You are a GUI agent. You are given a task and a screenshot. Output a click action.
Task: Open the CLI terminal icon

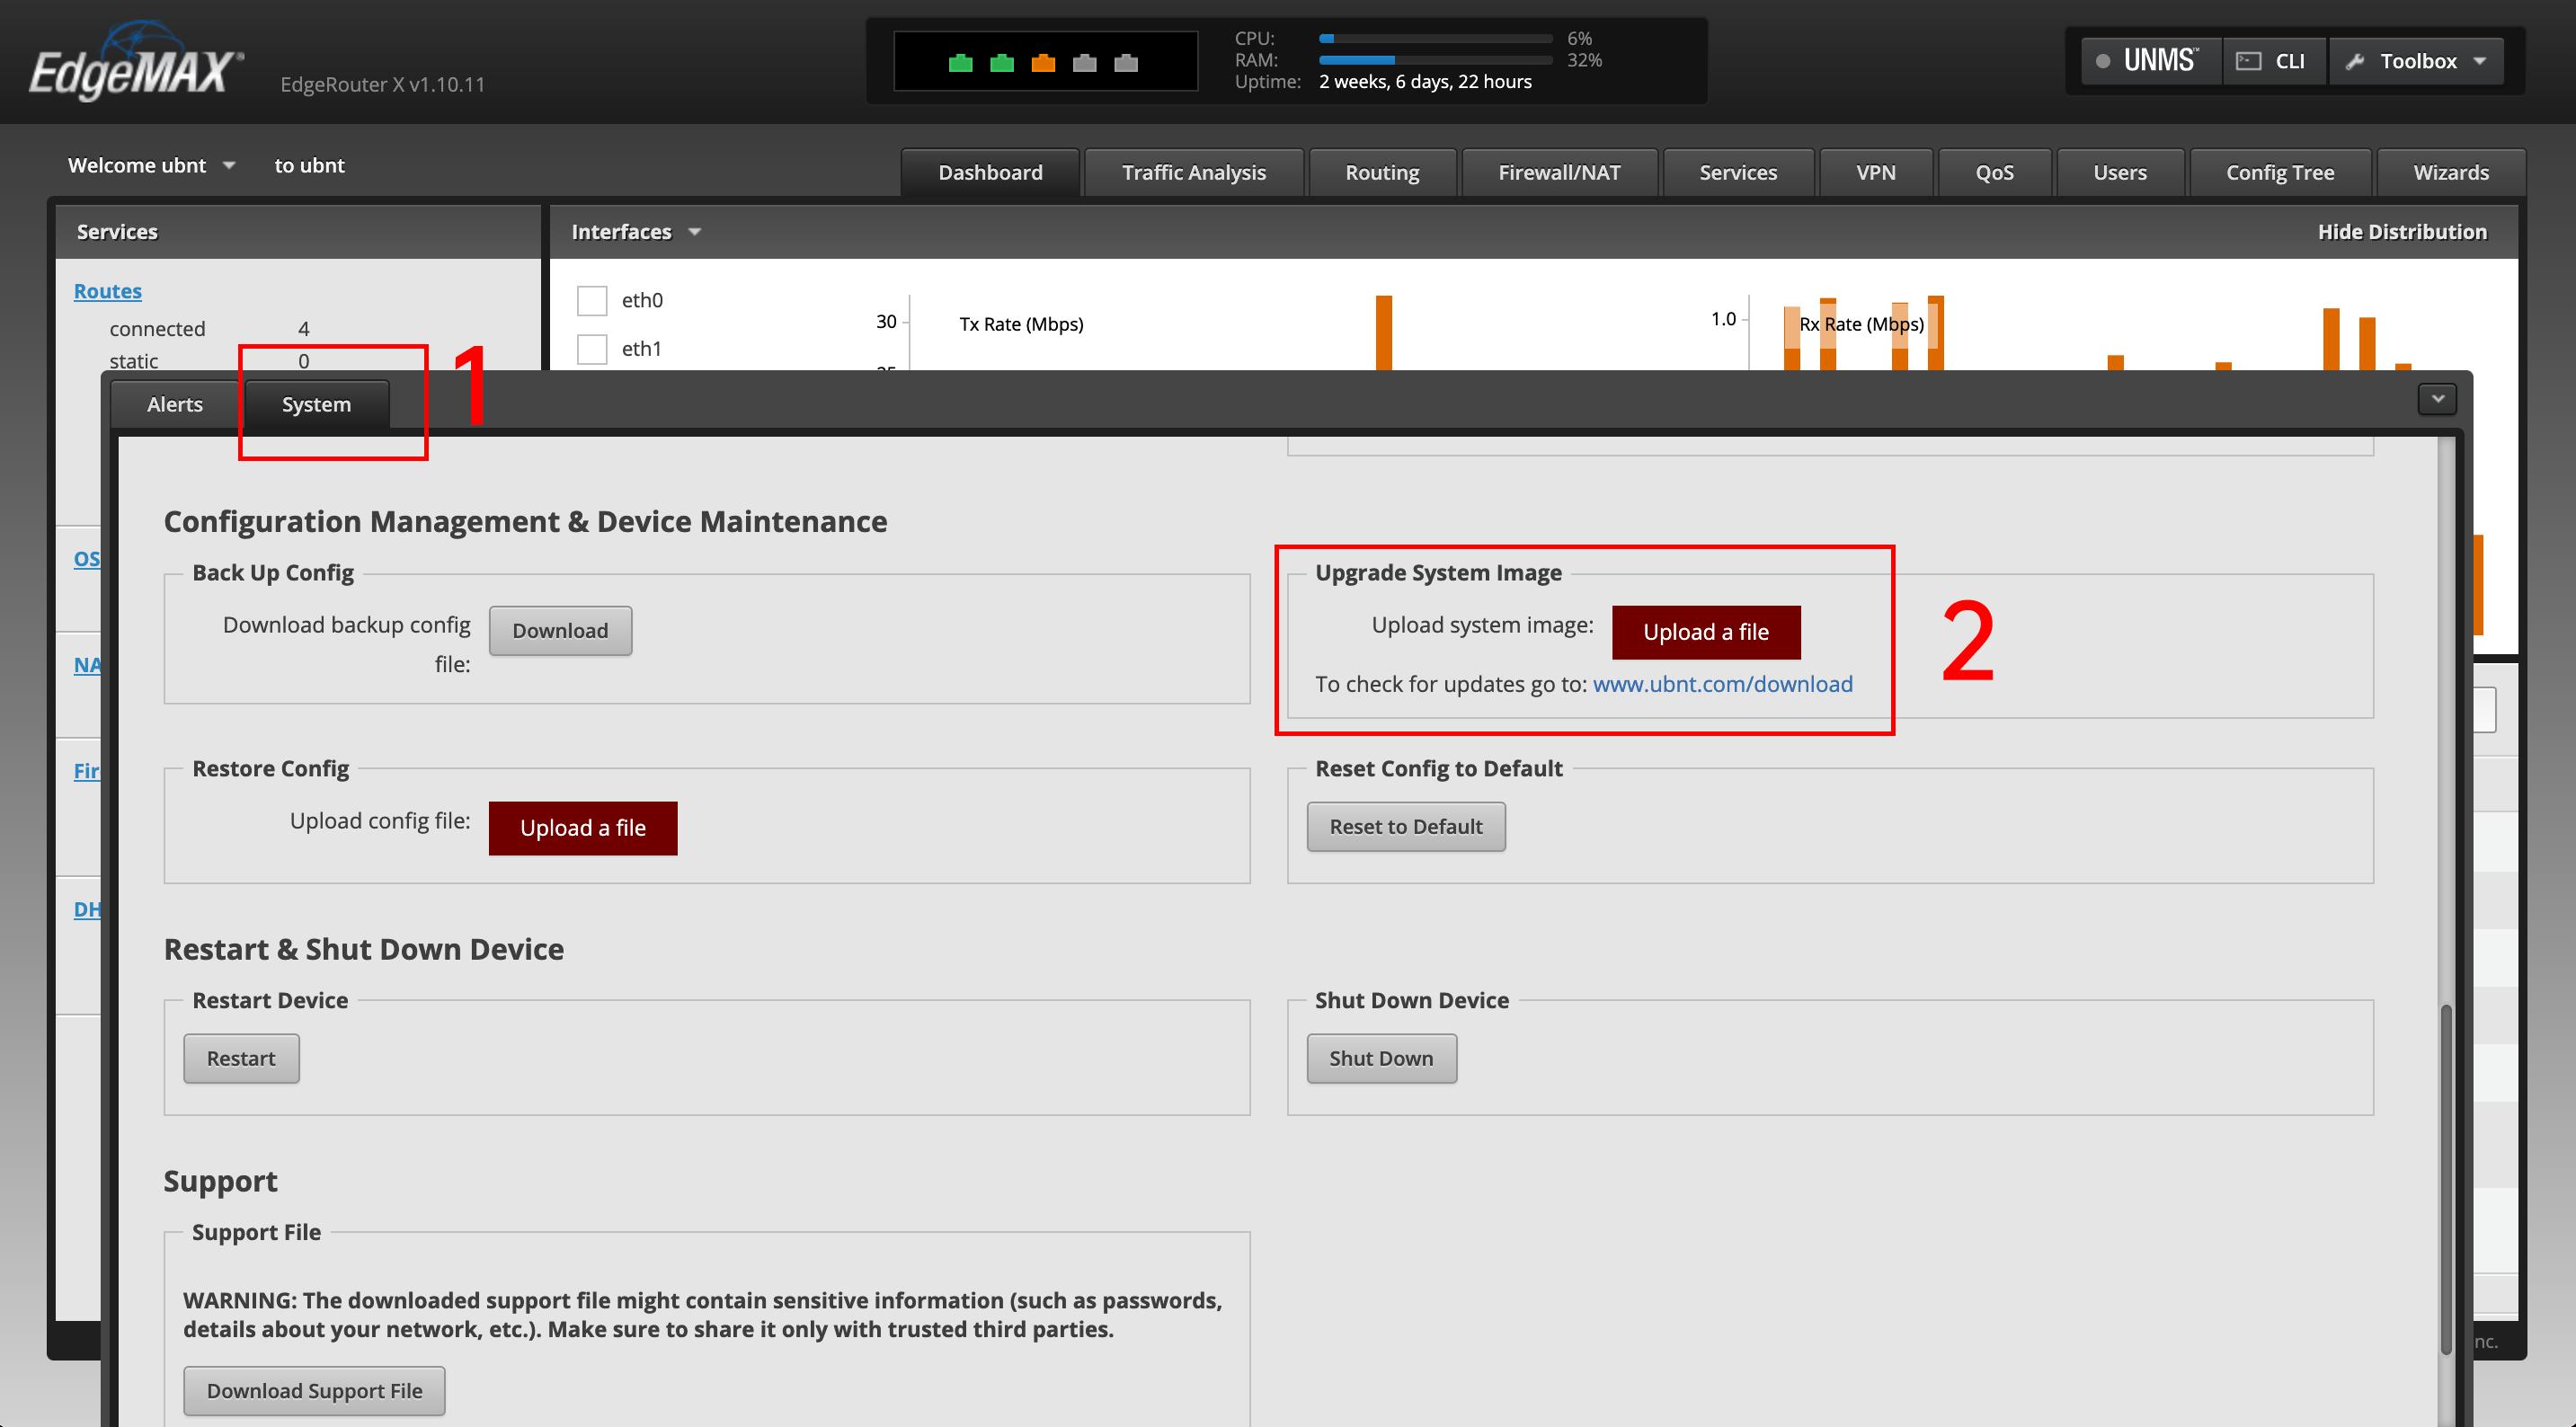pyautogui.click(x=2249, y=61)
